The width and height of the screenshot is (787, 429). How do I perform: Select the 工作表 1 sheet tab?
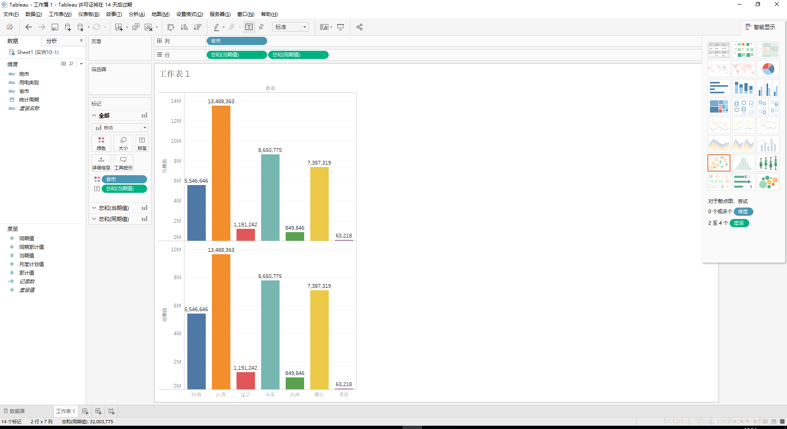click(x=66, y=411)
